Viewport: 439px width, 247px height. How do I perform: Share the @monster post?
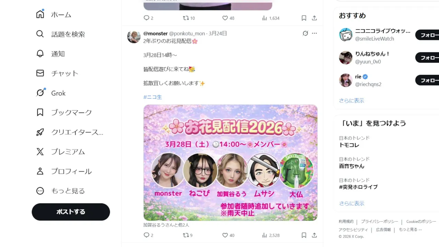(x=314, y=235)
